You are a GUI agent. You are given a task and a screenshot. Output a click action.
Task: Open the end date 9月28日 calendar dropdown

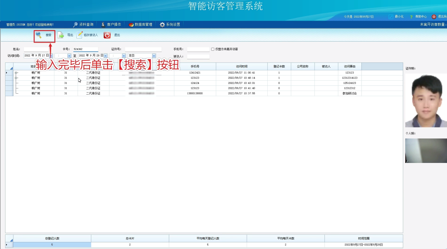tap(105, 56)
